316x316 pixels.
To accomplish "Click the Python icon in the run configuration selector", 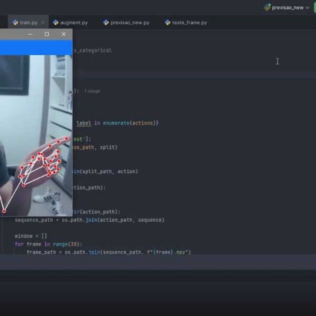I will click(x=267, y=7).
